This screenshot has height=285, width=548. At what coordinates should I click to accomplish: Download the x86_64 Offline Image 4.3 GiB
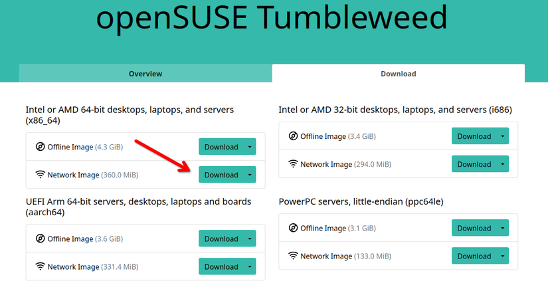point(221,147)
